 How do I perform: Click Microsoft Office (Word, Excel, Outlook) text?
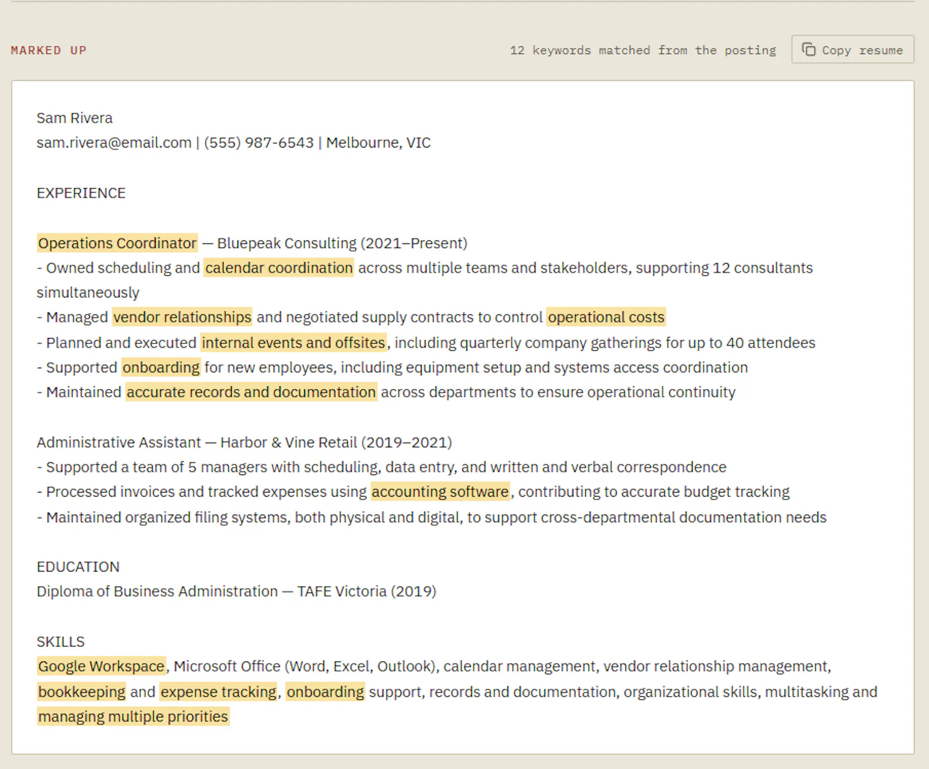point(305,666)
